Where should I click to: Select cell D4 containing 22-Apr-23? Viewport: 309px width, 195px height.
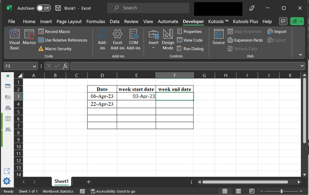[x=102, y=104]
